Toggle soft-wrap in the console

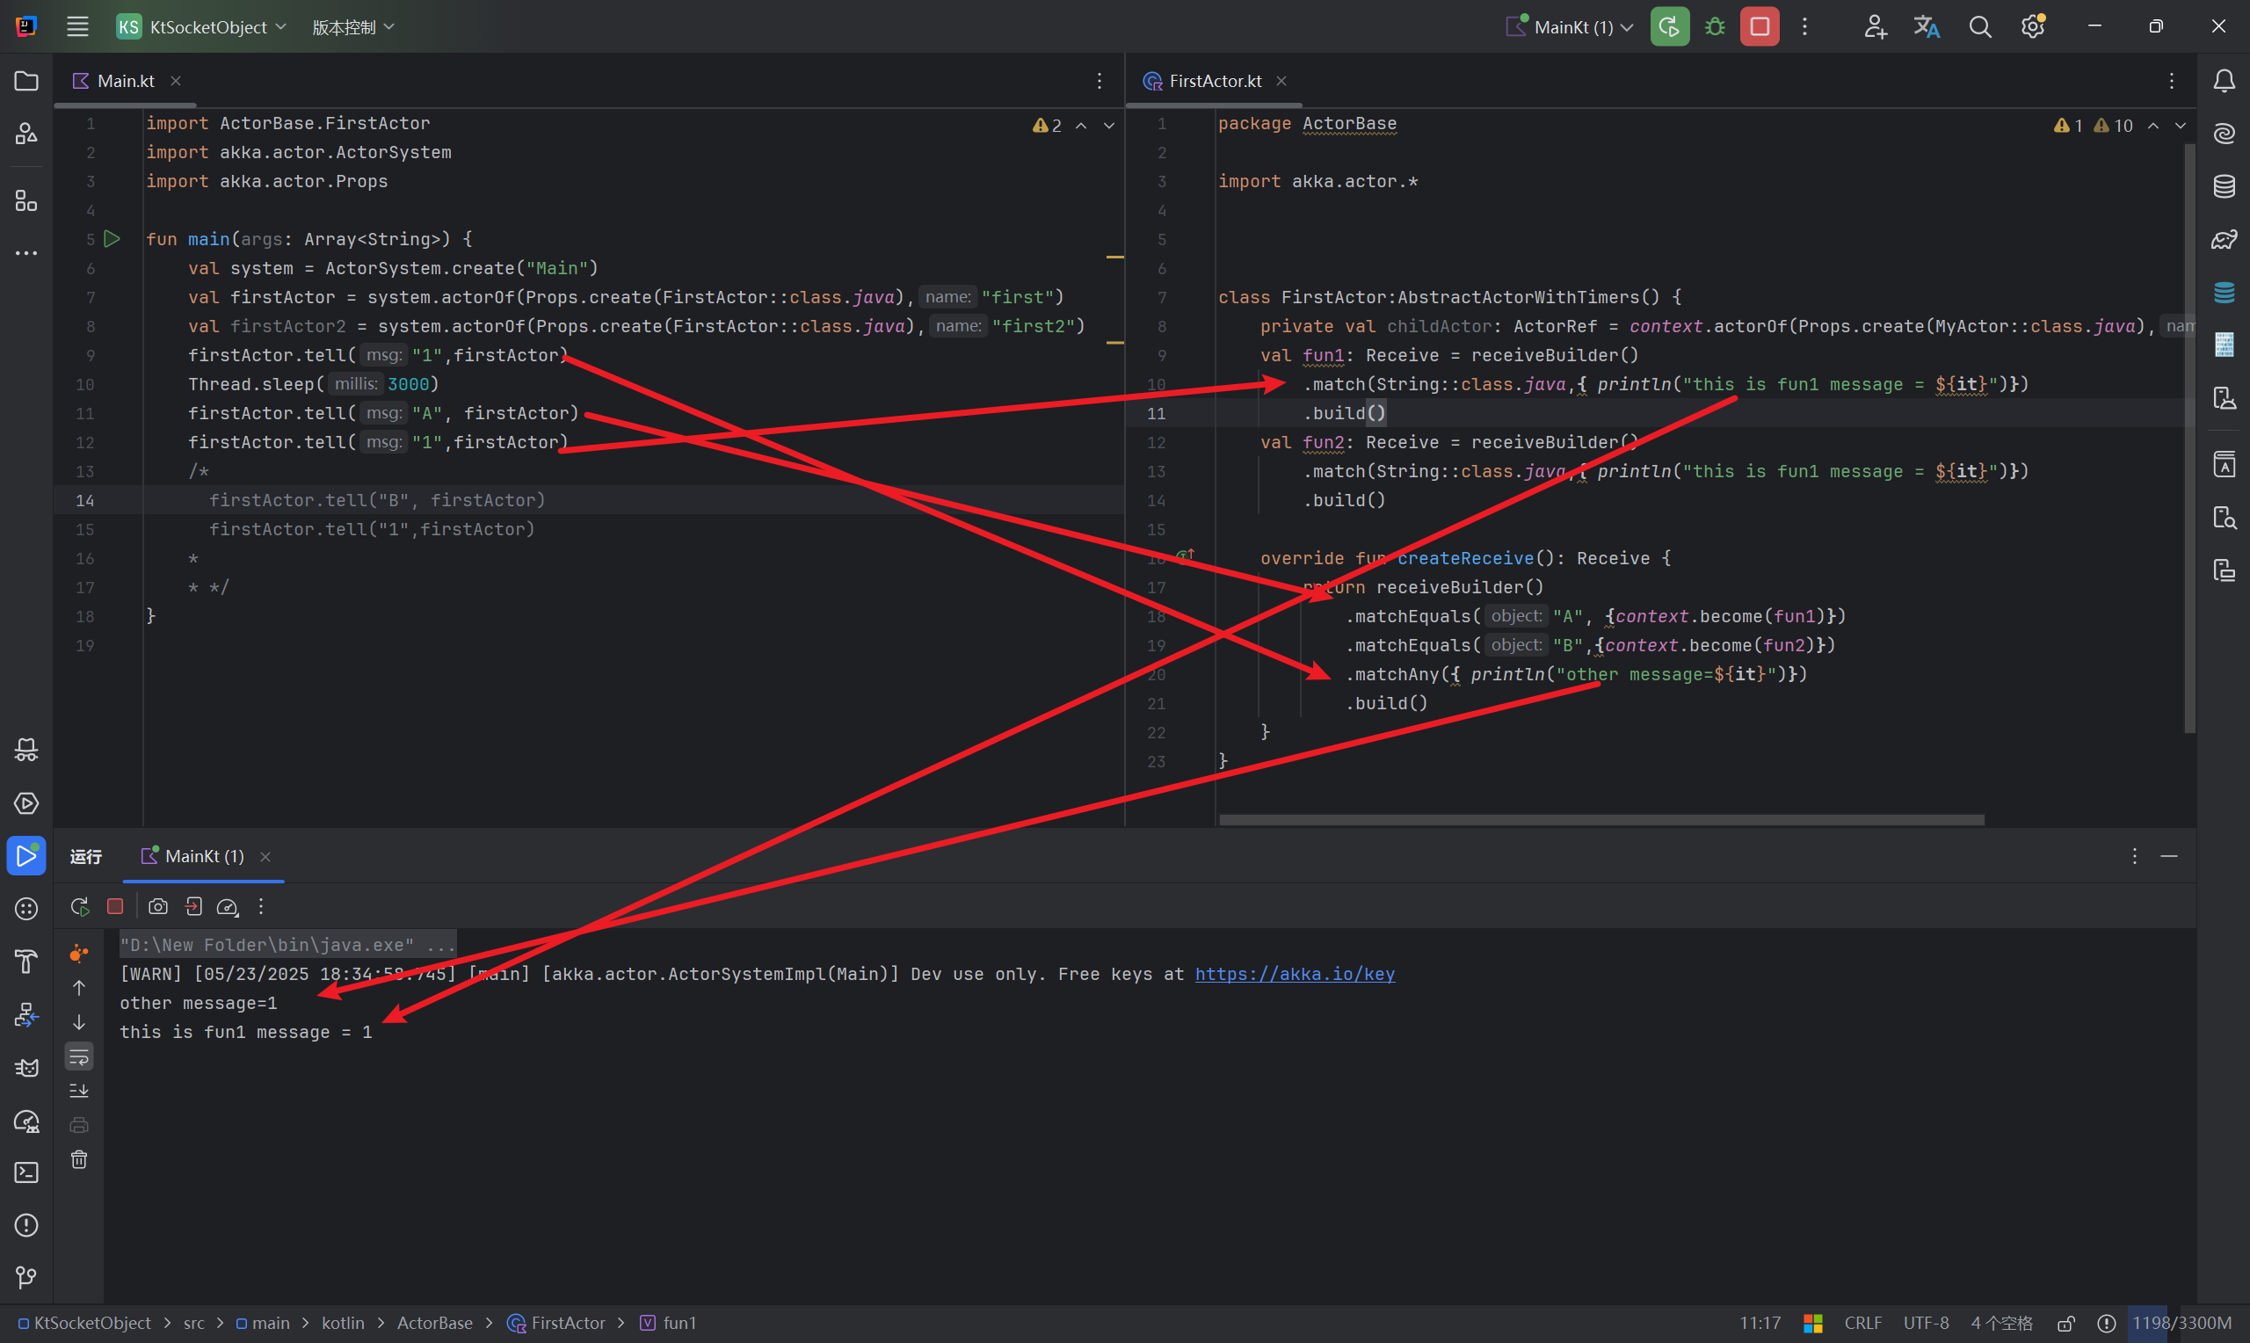[80, 1056]
